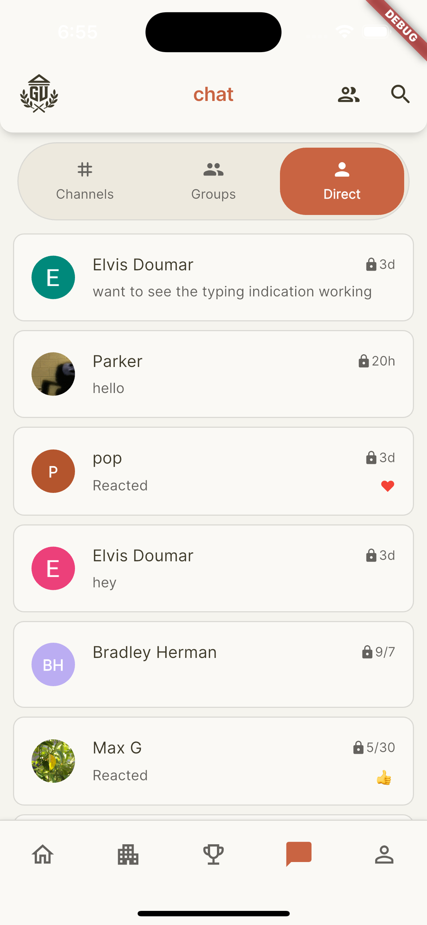The width and height of the screenshot is (427, 925).
Task: Open the trophy icon in bottom bar
Action: click(x=213, y=854)
